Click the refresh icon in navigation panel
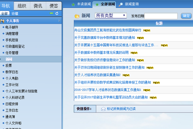 pyautogui.click(x=57, y=13)
